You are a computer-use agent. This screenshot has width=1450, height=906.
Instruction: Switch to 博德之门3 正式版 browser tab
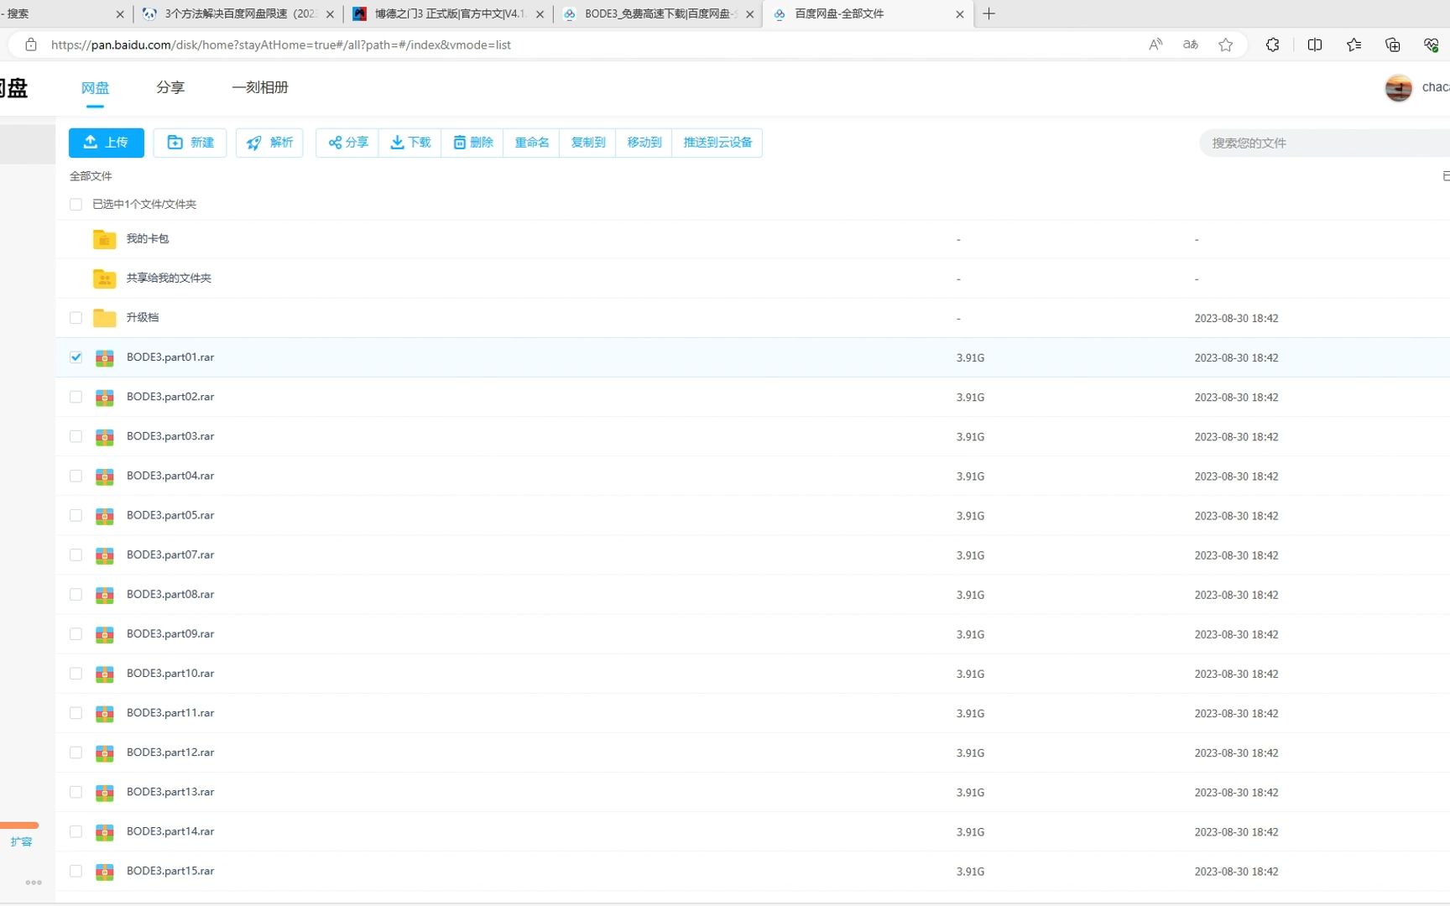click(x=448, y=13)
